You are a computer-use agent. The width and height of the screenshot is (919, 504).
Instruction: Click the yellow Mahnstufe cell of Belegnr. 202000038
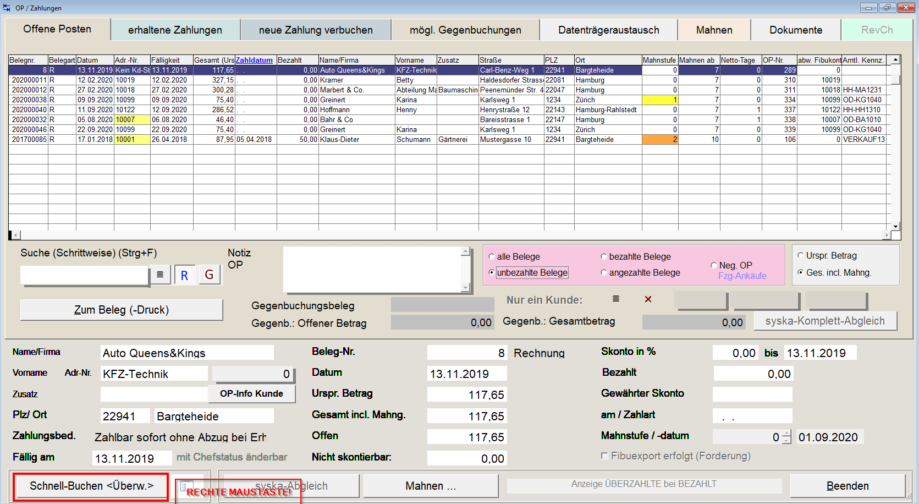point(659,100)
